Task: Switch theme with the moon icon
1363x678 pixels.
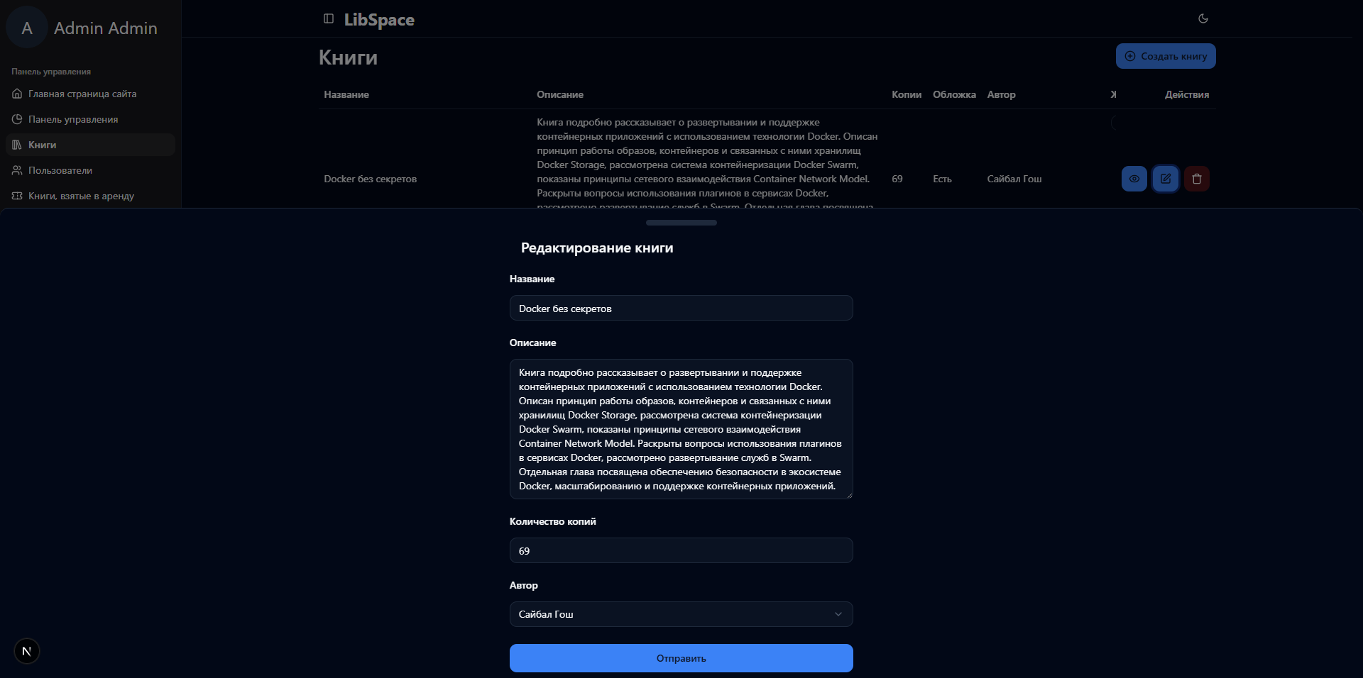Action: click(x=1203, y=19)
